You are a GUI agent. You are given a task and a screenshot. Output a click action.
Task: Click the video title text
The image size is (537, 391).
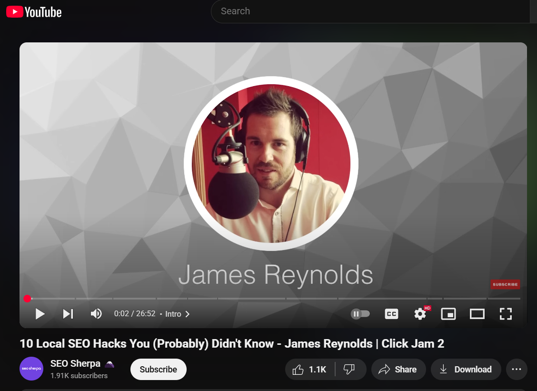232,344
